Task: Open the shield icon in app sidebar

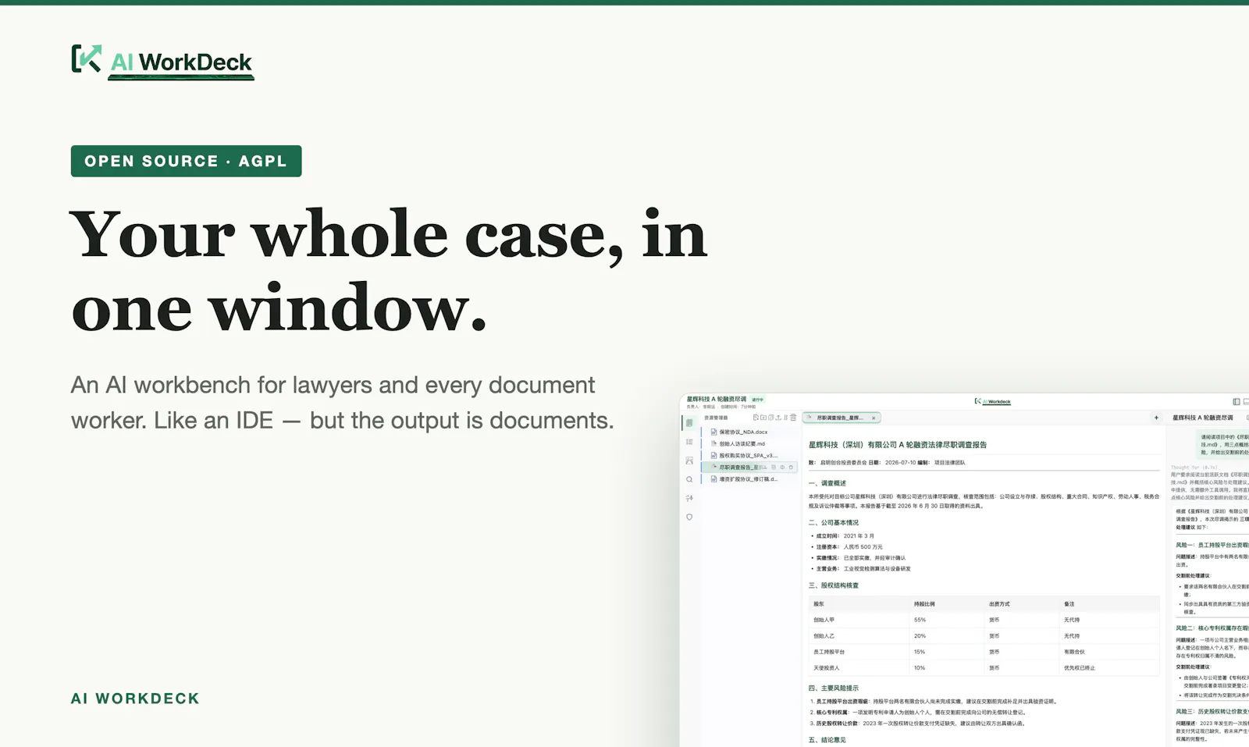Action: (x=689, y=517)
